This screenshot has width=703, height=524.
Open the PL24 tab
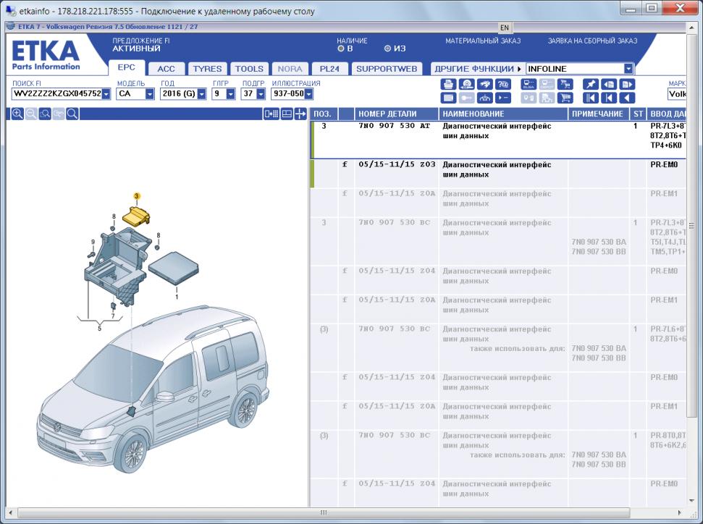(x=329, y=69)
